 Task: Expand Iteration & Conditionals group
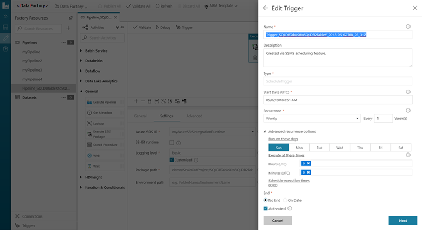81,187
